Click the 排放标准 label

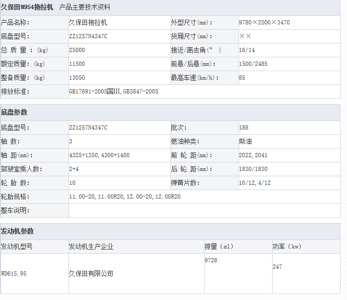[x=15, y=91]
